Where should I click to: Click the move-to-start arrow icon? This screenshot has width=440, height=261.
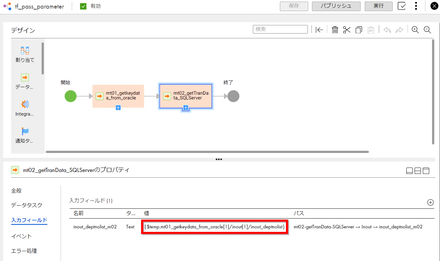click(319, 30)
